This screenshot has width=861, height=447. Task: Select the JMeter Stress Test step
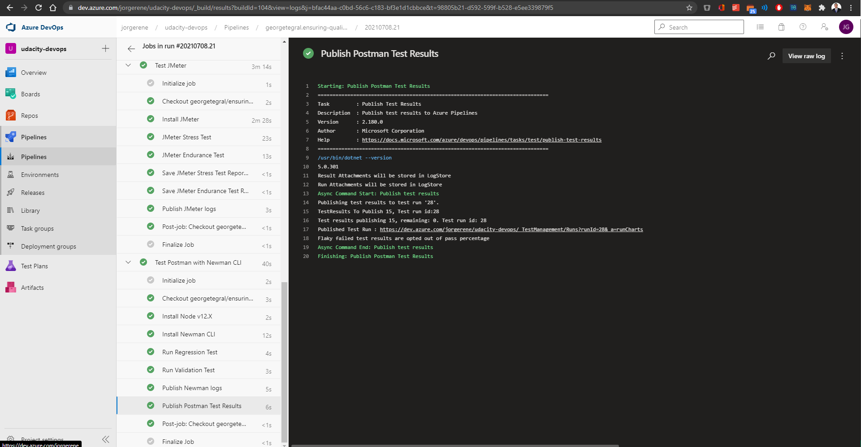[x=199, y=137]
